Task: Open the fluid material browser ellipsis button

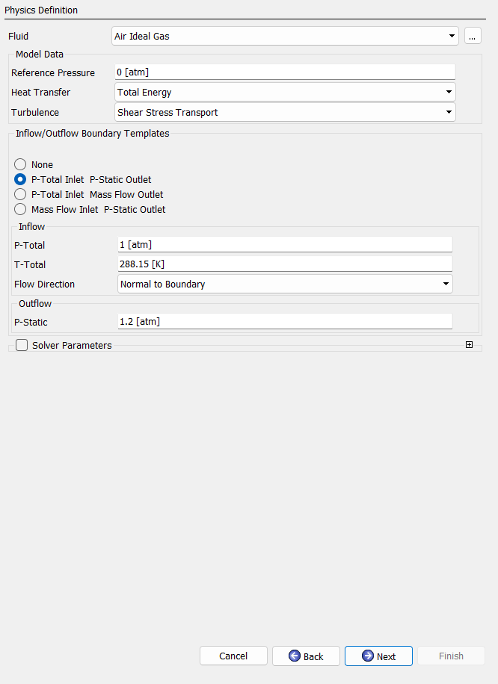Action: coord(473,36)
